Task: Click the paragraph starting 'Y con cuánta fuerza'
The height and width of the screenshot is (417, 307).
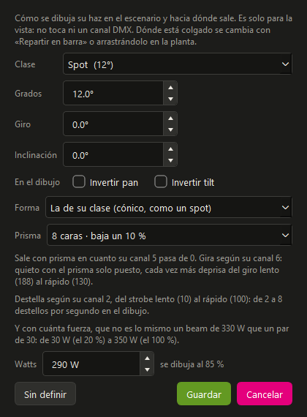Action: click(x=152, y=334)
